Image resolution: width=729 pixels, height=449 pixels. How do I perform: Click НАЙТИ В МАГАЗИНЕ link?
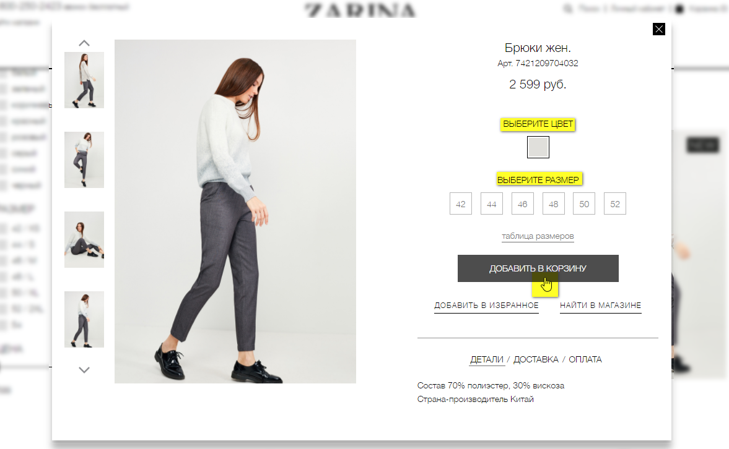coord(600,306)
